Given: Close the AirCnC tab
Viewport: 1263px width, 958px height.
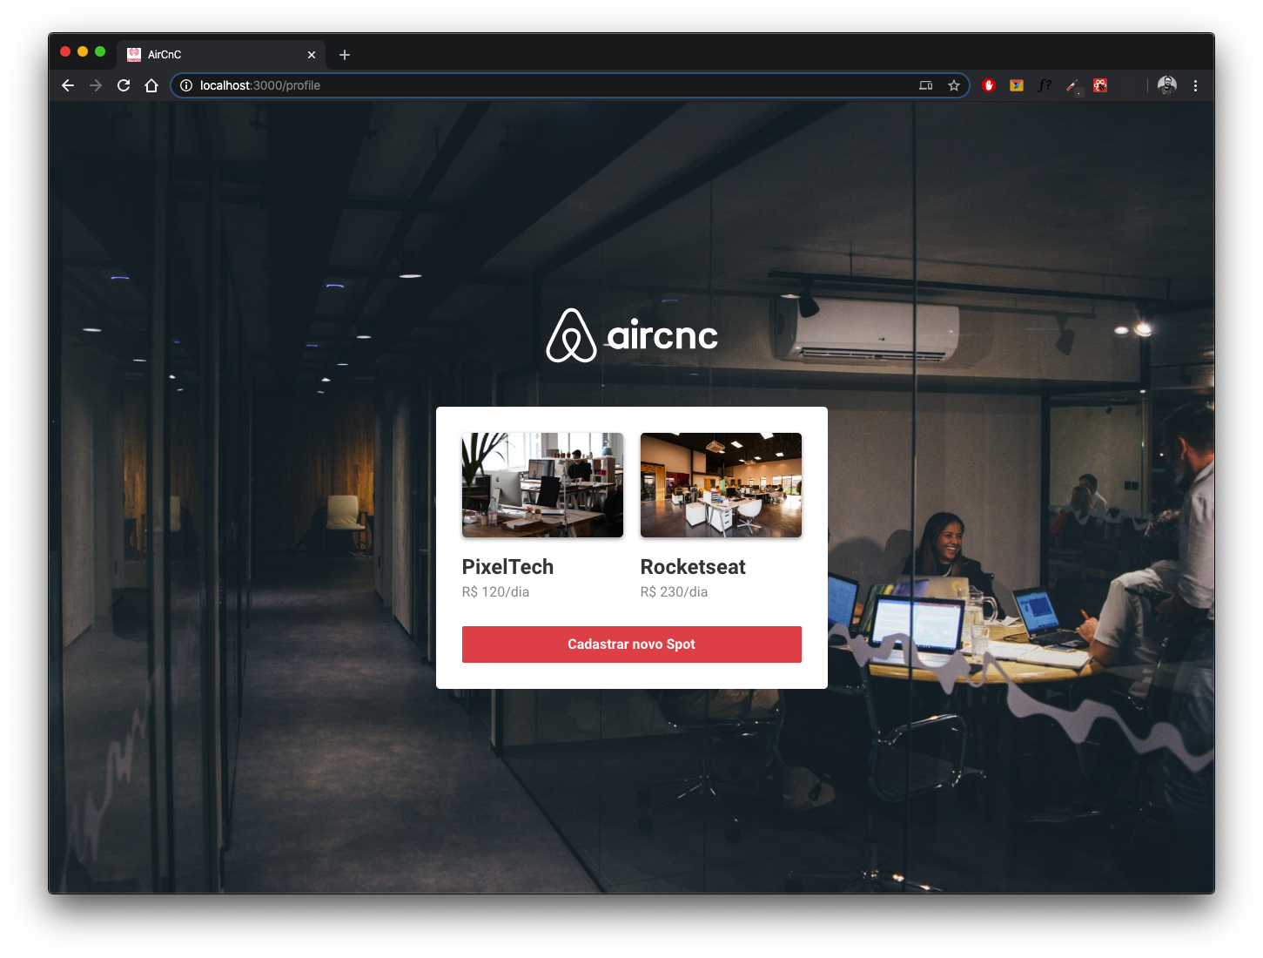Looking at the screenshot, I should [x=312, y=55].
